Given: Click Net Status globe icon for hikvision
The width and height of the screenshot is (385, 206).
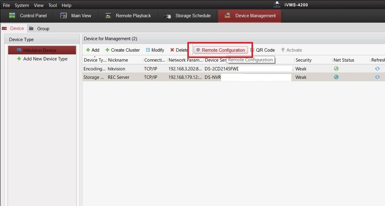Looking at the screenshot, I should coord(336,69).
